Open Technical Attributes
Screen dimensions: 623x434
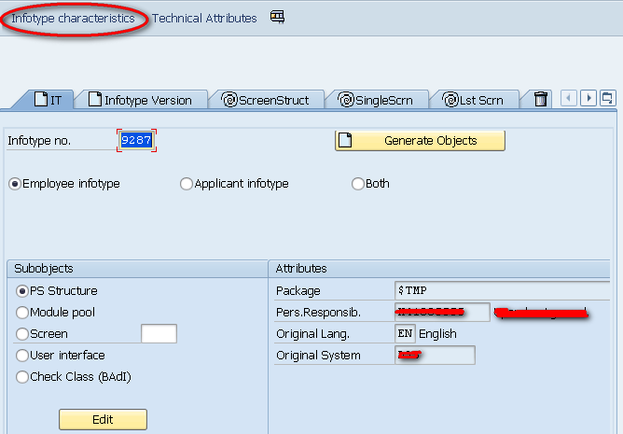point(204,19)
